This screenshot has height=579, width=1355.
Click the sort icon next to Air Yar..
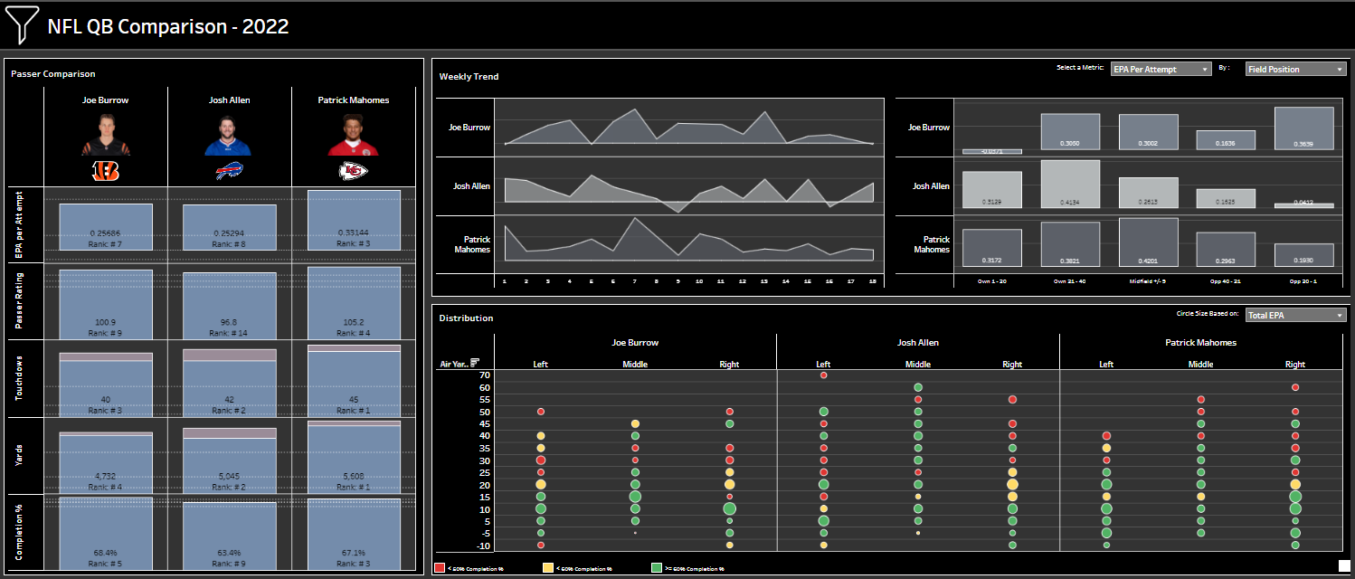[475, 363]
